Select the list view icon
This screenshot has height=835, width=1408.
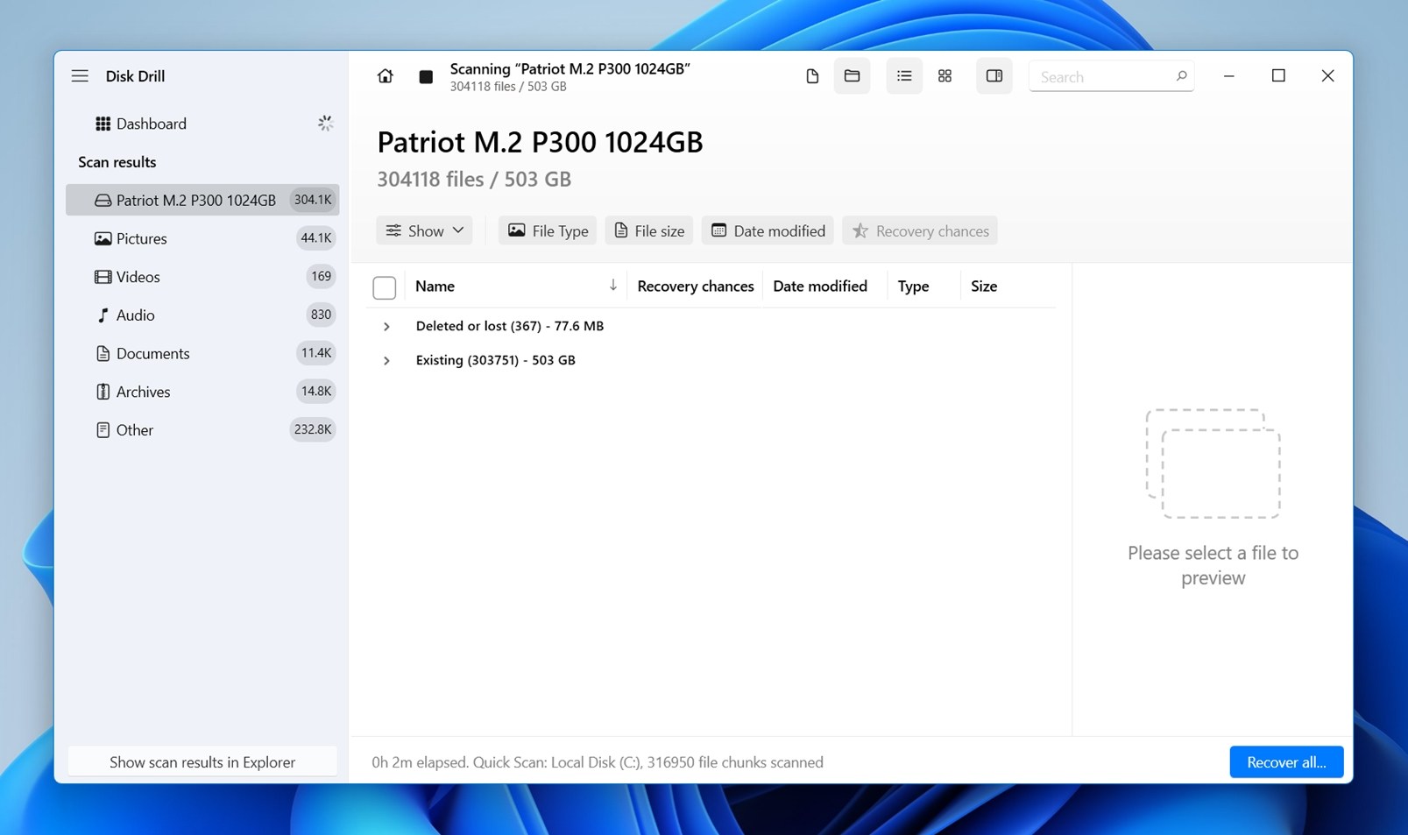pyautogui.click(x=904, y=76)
